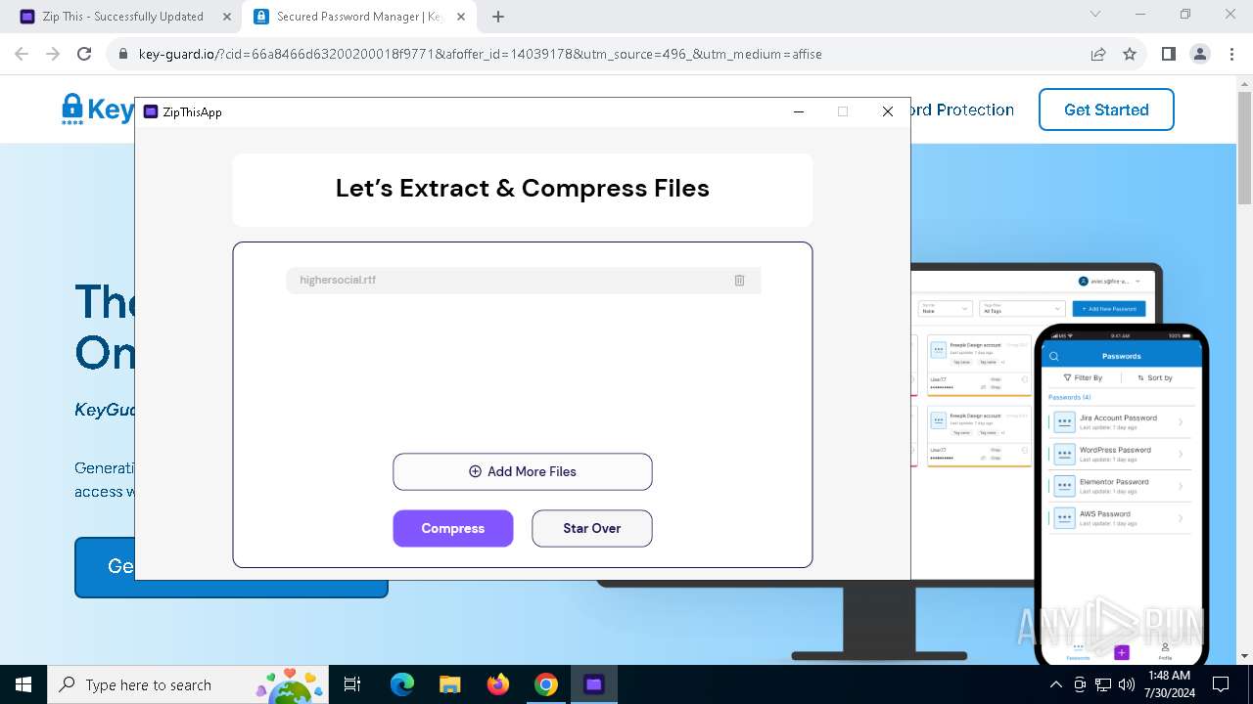Launch Microsoft Edge from taskbar
The image size is (1253, 704).
[402, 684]
